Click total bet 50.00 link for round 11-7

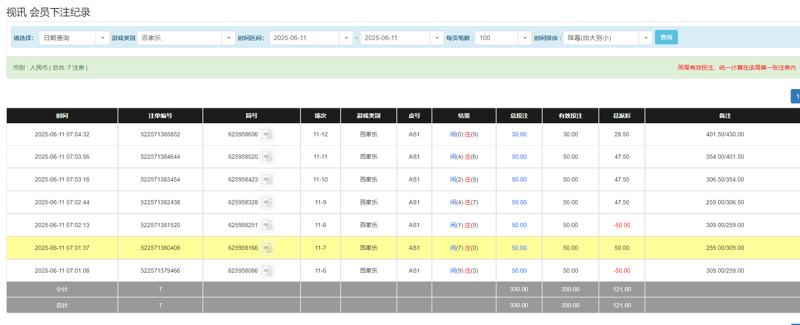coord(519,248)
